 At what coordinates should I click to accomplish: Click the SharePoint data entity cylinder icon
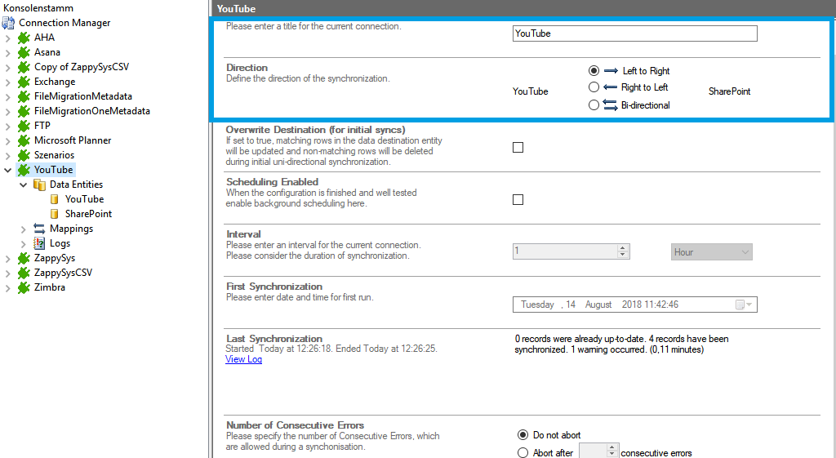pos(55,214)
